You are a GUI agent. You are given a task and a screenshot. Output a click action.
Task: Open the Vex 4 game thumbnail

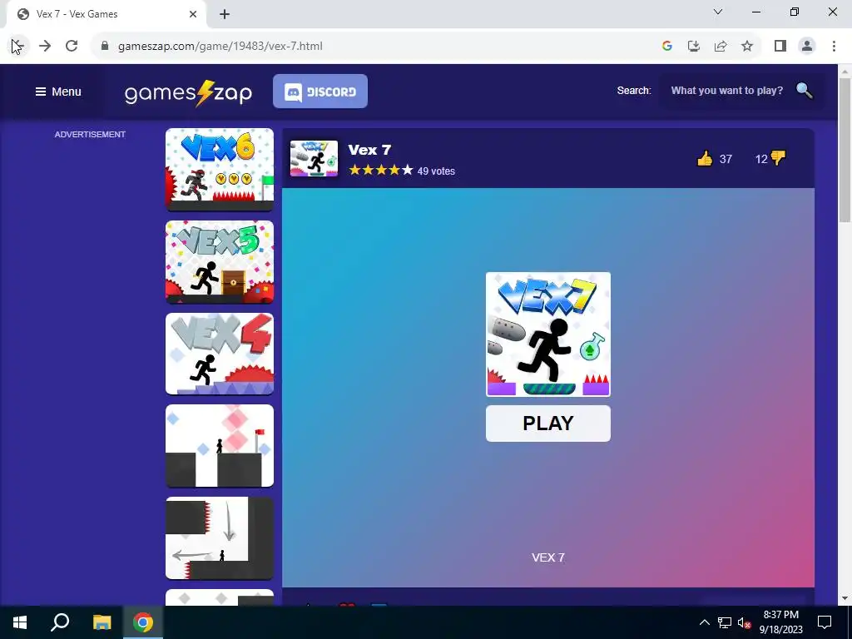[220, 354]
